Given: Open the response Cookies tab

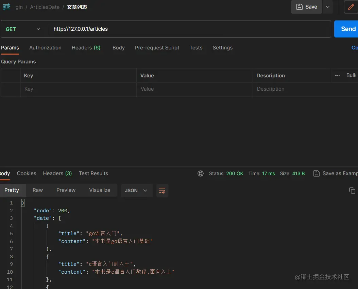Looking at the screenshot, I should (x=27, y=173).
